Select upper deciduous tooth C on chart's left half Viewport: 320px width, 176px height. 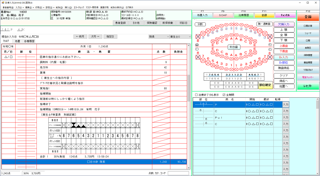[222, 37]
